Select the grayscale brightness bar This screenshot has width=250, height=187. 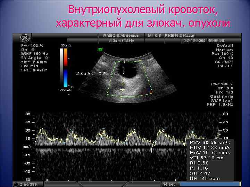[61, 68]
